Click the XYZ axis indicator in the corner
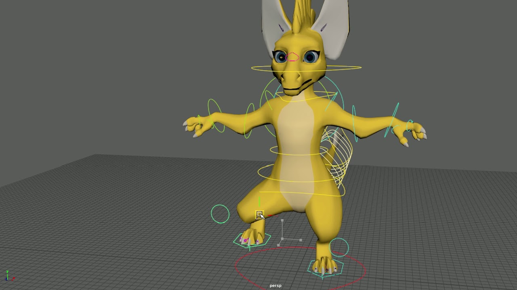Viewport: 517px width, 290px height. pos(10,275)
